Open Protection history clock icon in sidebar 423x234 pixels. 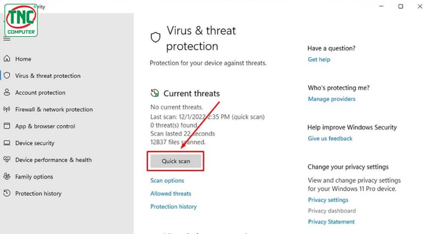point(7,193)
